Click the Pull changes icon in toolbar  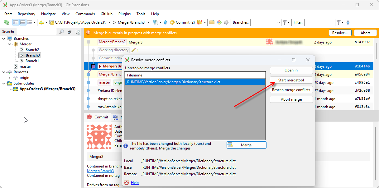click(155, 22)
